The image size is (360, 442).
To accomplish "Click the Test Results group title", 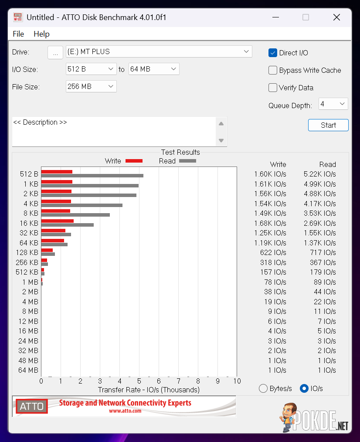I will 180,152.
